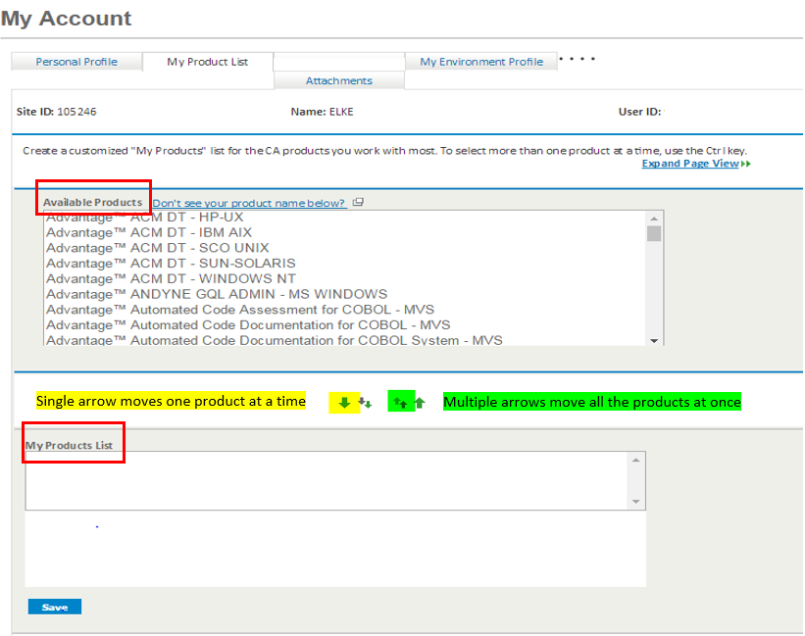The height and width of the screenshot is (636, 805).
Task: Click the up arrow of the Available Products scrollbar
Action: pyautogui.click(x=654, y=219)
